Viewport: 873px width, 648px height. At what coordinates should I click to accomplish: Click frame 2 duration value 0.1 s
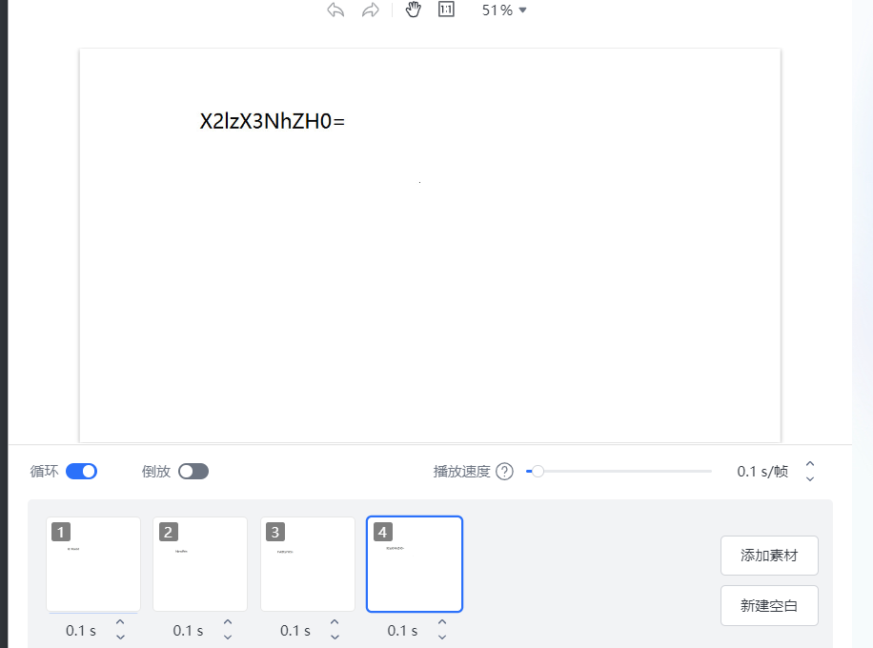click(188, 631)
